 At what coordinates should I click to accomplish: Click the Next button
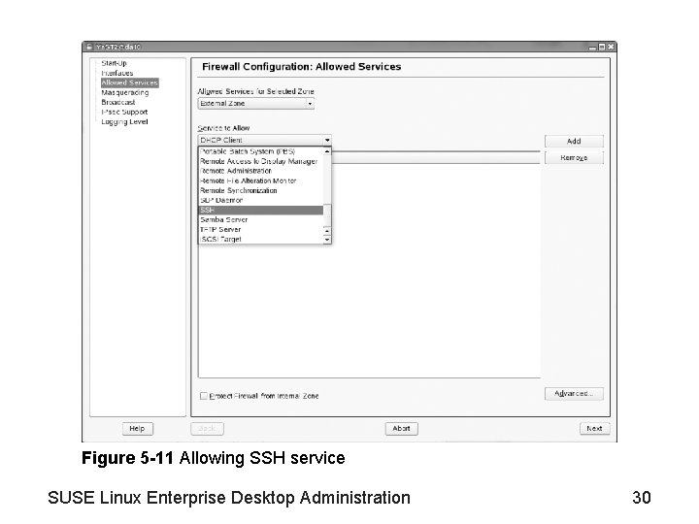[595, 429]
